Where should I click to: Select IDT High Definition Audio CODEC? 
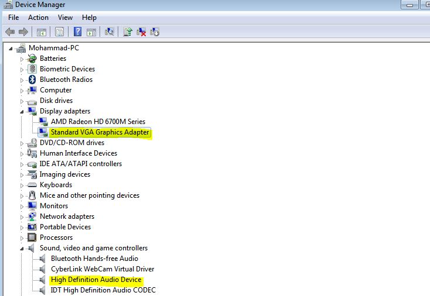(x=103, y=290)
